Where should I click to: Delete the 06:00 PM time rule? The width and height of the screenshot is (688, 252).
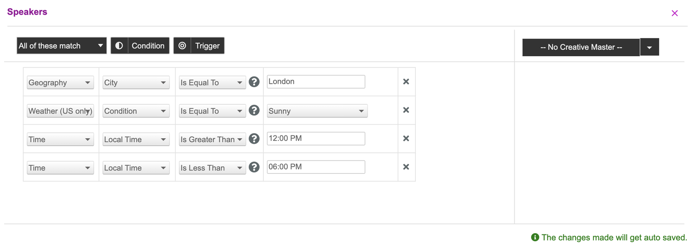tap(406, 167)
